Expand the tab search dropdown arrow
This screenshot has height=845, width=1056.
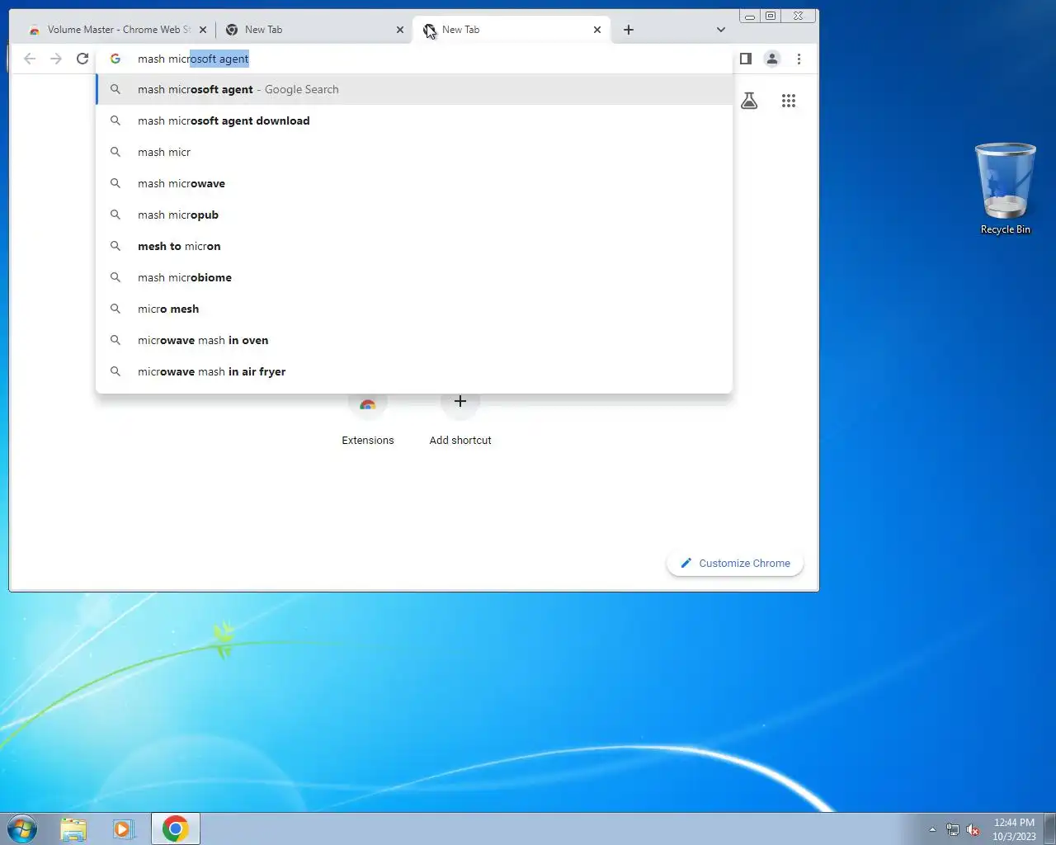coord(721,30)
